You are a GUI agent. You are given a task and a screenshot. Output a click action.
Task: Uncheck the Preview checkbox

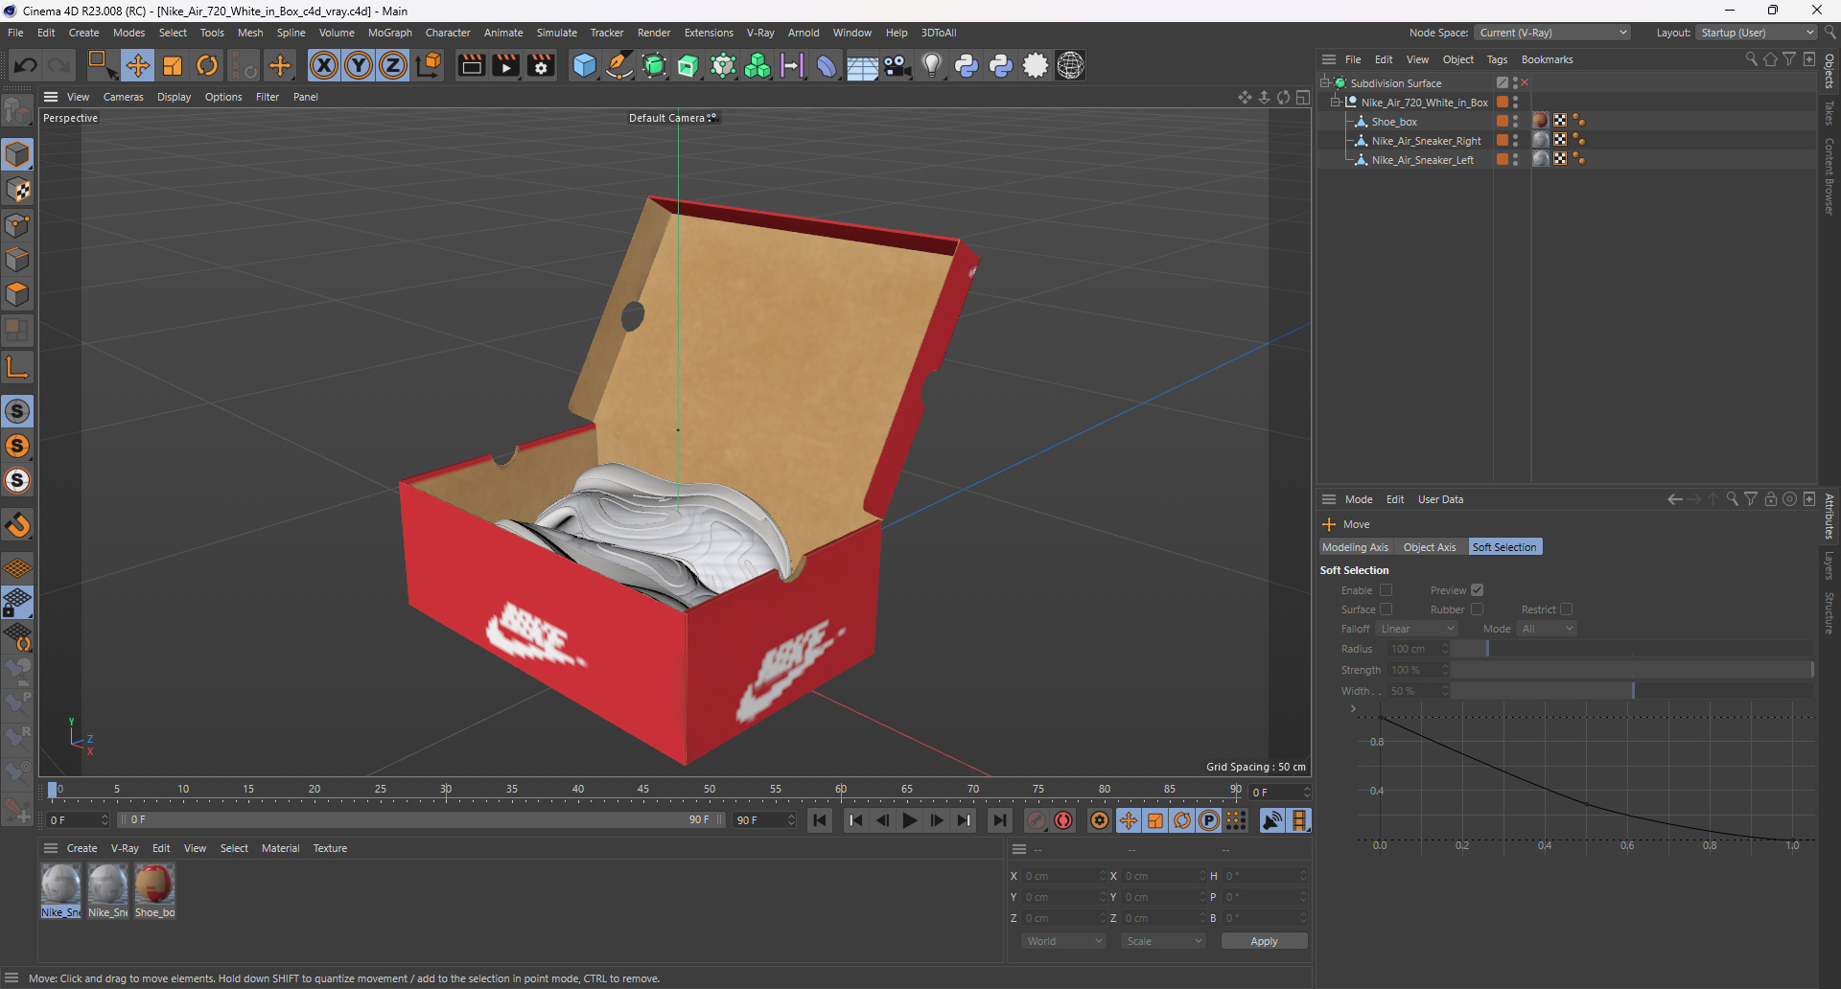(1477, 590)
